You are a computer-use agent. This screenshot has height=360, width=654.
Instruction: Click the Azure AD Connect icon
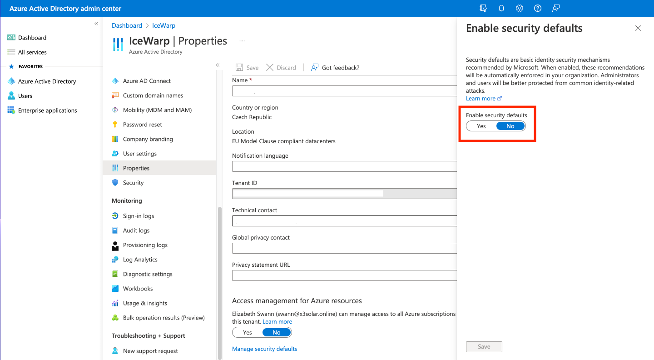[x=115, y=81]
